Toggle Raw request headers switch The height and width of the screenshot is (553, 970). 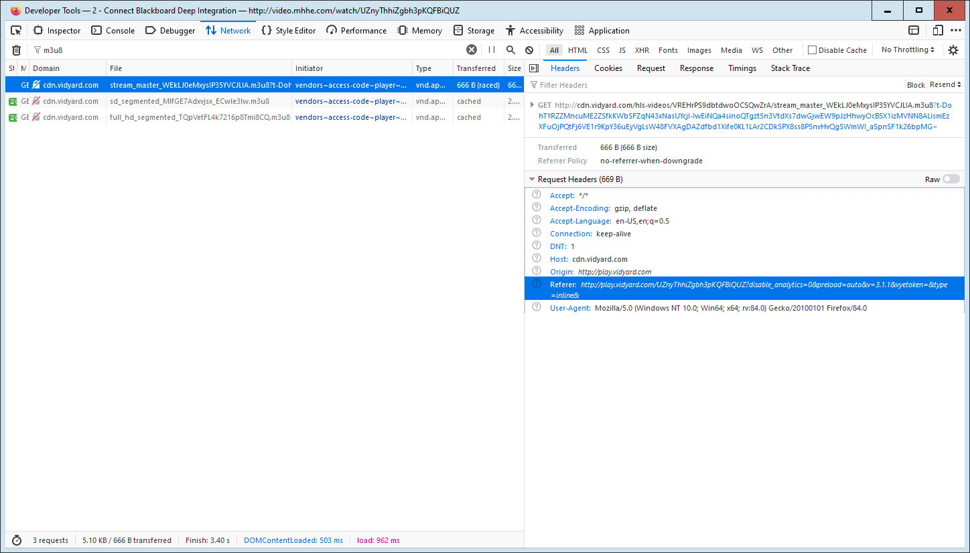click(x=951, y=179)
